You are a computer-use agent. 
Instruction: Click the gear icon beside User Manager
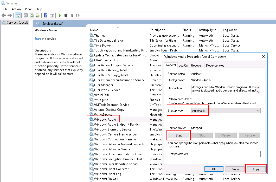click(x=91, y=85)
